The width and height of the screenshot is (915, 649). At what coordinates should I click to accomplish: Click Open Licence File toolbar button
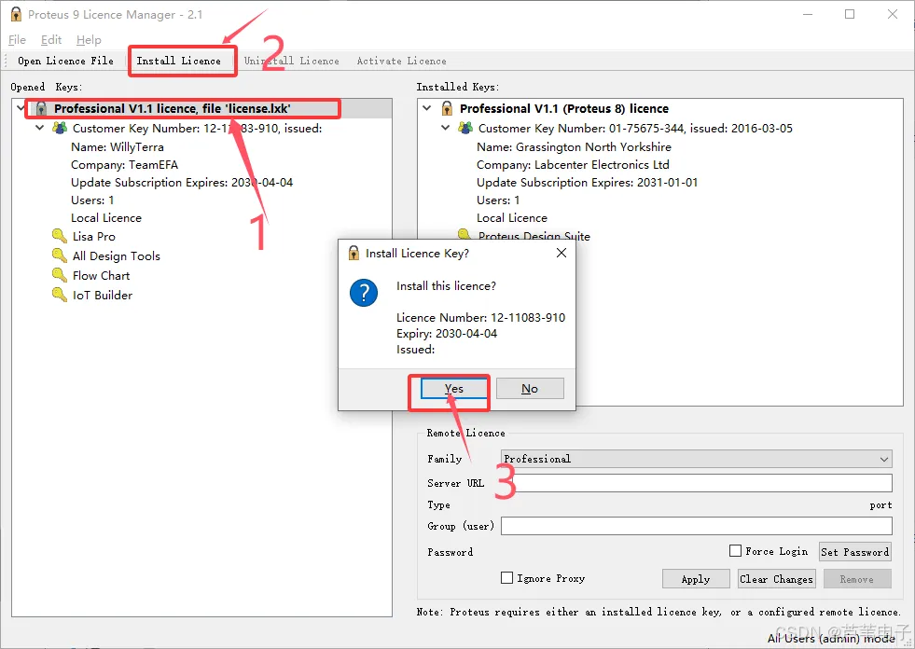click(x=65, y=61)
